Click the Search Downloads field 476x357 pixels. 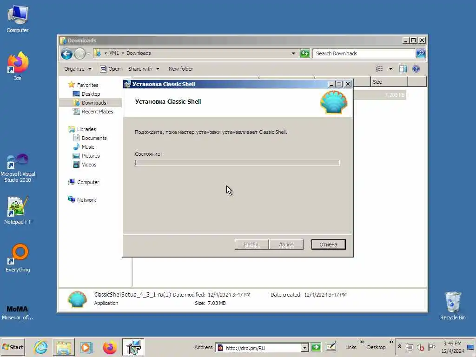click(x=364, y=53)
